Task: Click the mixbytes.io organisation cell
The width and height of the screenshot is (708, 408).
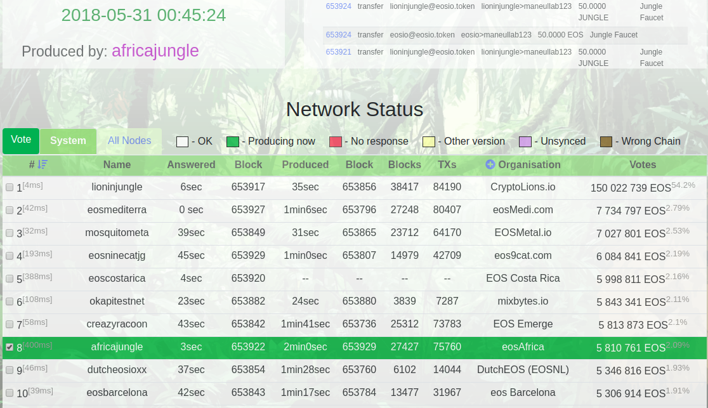Action: [523, 301]
